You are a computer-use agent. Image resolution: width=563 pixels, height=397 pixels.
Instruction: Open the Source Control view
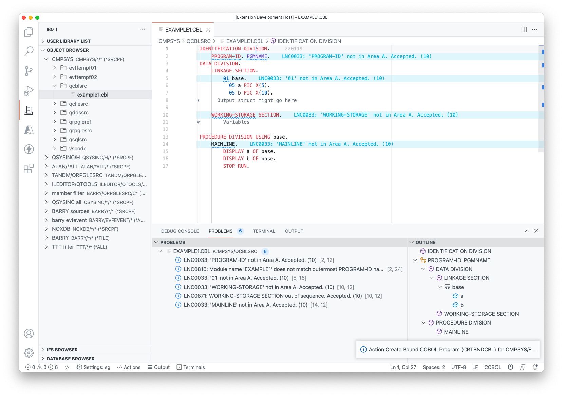tap(29, 71)
